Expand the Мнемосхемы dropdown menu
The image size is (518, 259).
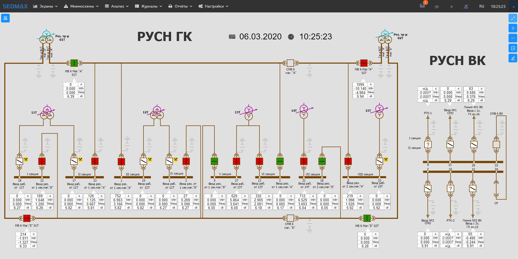point(81,6)
